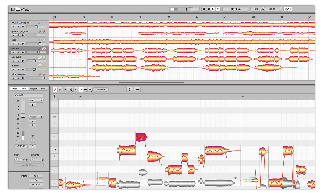
Task: Open the 1-2 channel selector dropdown
Action: click(35, 100)
